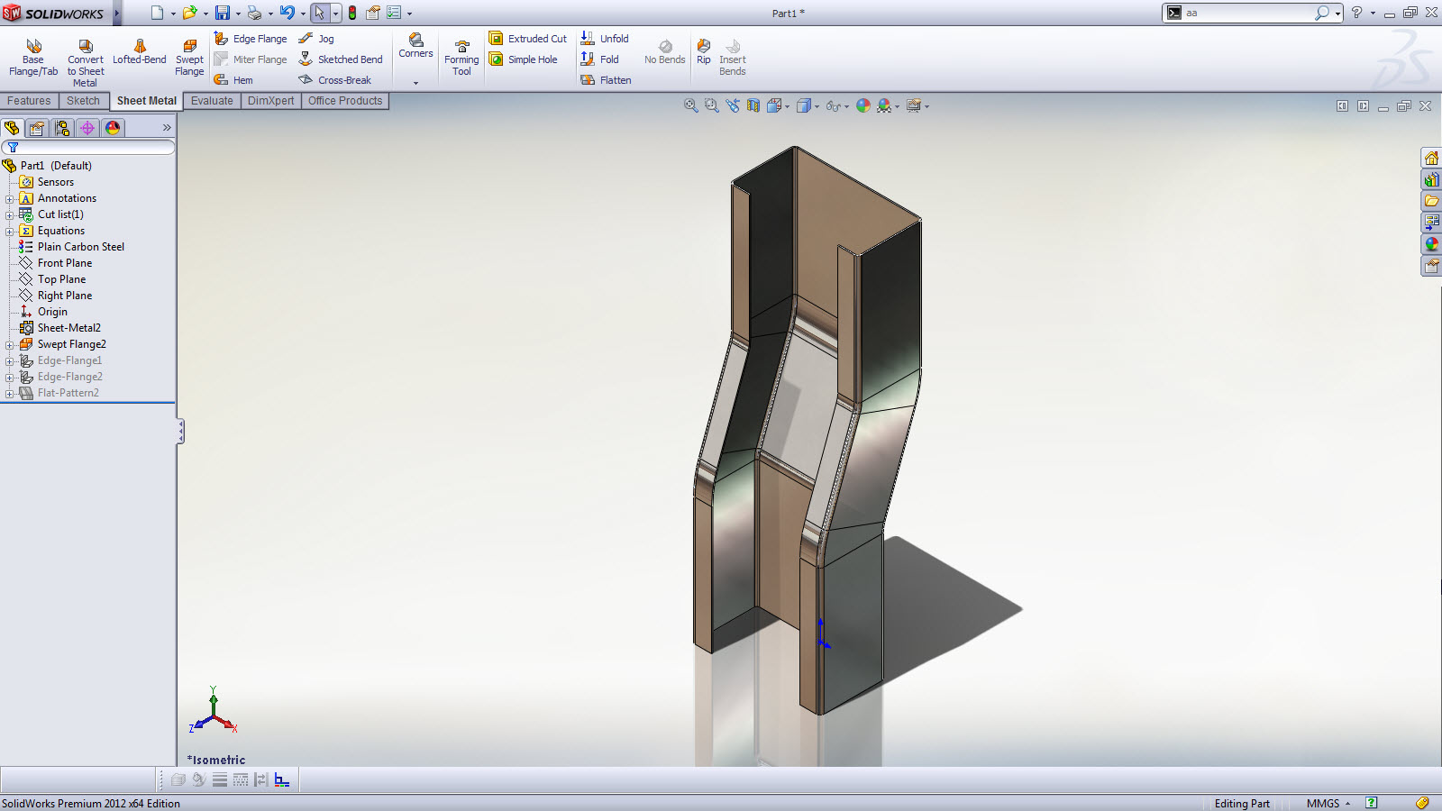
Task: Switch to the Evaluate tab
Action: [212, 101]
